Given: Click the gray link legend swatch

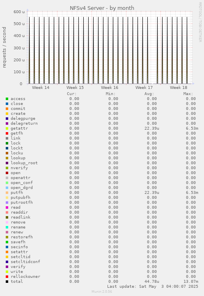Looking at the screenshot, I should 7,138.
